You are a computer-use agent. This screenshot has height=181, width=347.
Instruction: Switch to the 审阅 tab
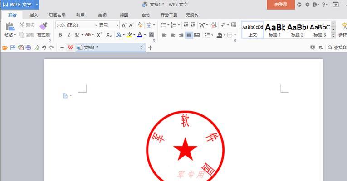102,15
